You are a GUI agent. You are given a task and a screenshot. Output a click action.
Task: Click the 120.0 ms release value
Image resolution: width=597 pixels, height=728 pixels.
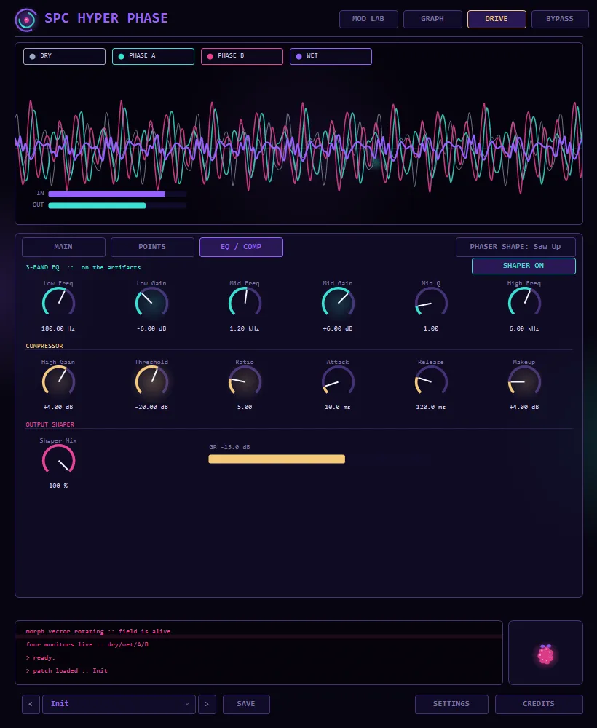pyautogui.click(x=431, y=407)
